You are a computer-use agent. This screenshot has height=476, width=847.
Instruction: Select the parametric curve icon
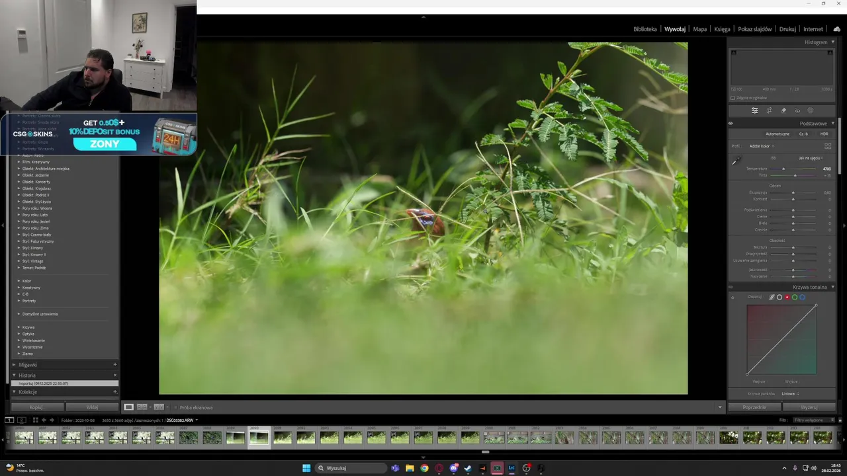(772, 297)
